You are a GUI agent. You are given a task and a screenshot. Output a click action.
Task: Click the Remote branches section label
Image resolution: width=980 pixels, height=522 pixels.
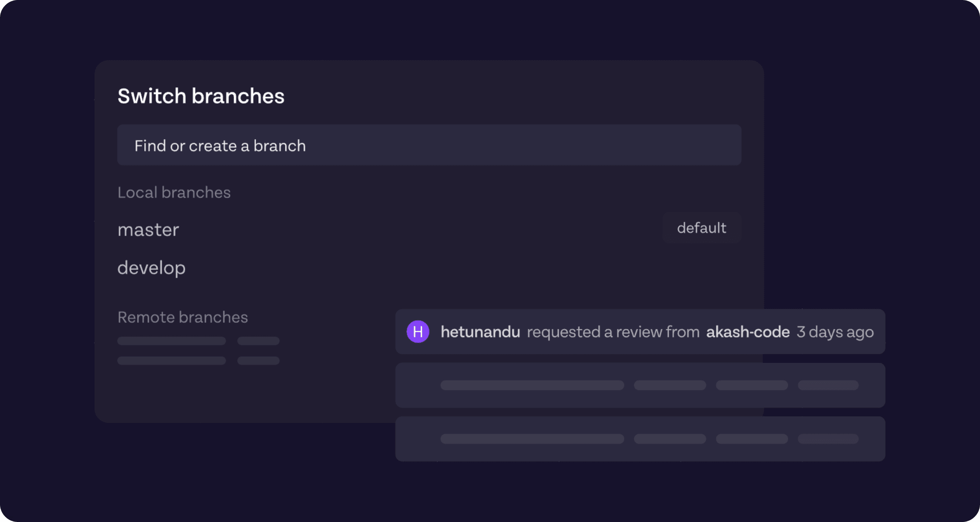(x=182, y=317)
